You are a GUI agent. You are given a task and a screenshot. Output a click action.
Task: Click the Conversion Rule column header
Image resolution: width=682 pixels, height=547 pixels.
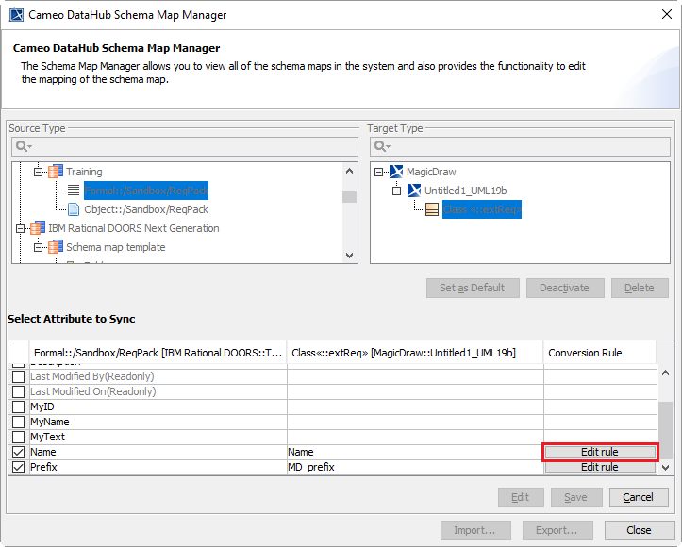click(599, 353)
